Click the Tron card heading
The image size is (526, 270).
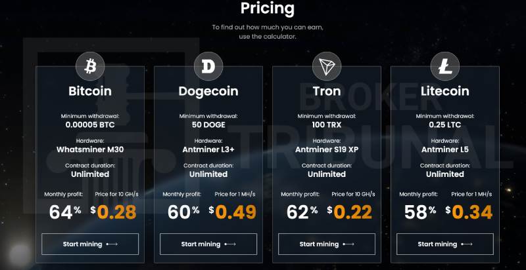point(327,91)
